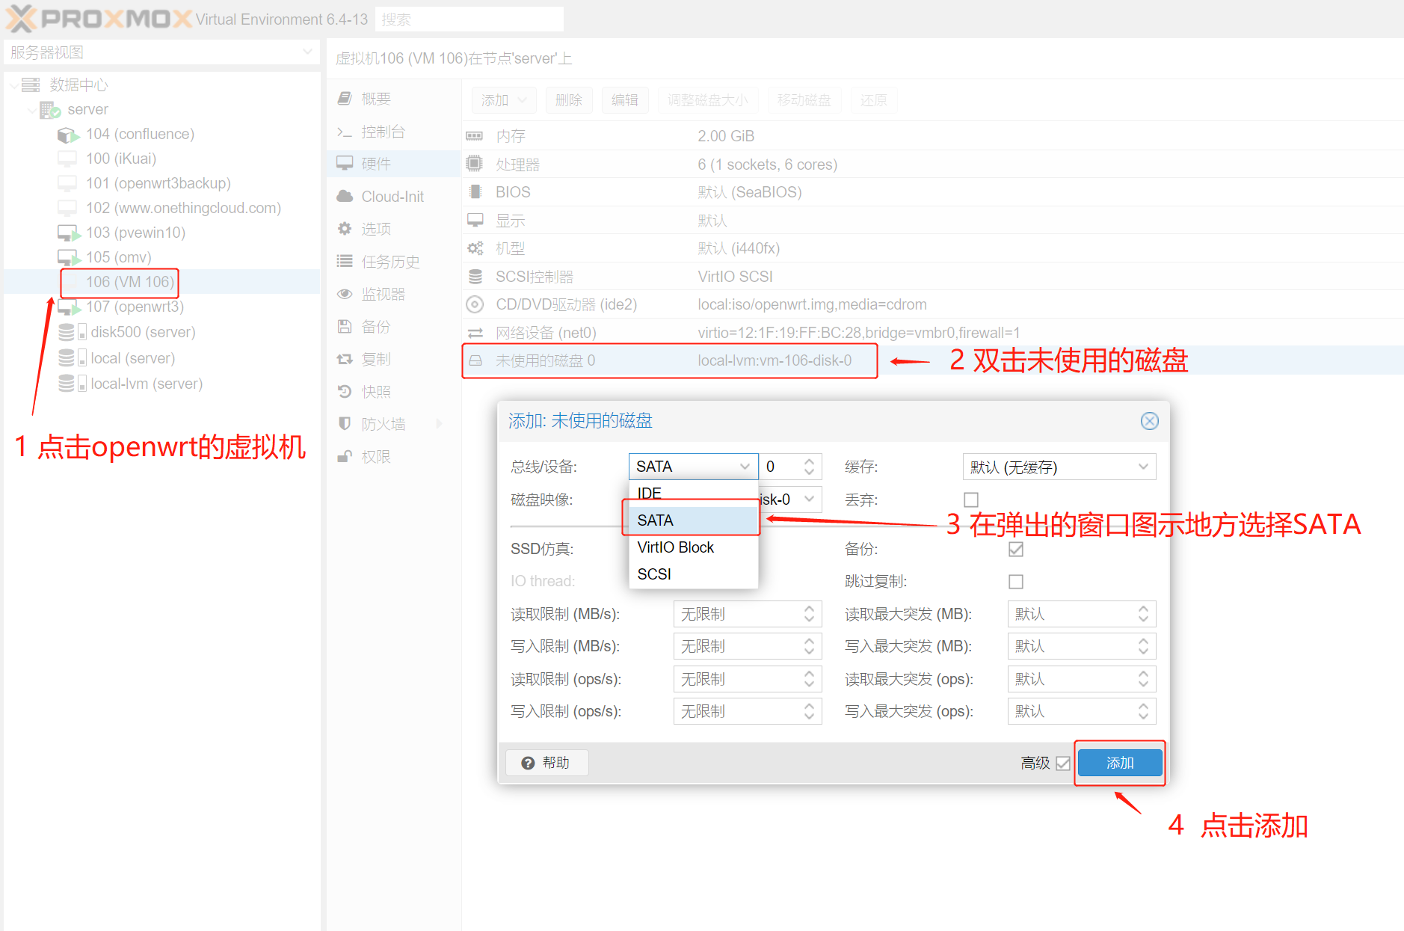The image size is (1404, 931).
Task: Click the monitor icon for 100 (iKuai)
Action: (x=67, y=159)
